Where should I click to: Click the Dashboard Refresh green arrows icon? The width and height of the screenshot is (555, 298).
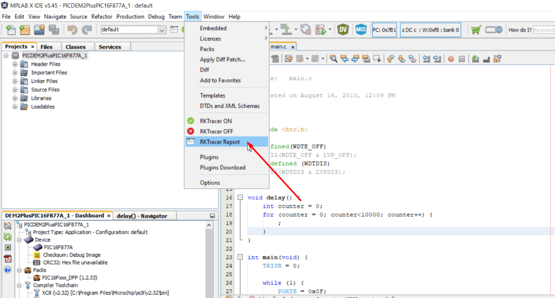(8, 237)
